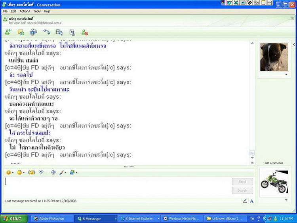Start a voice call with phone icon

point(46,32)
